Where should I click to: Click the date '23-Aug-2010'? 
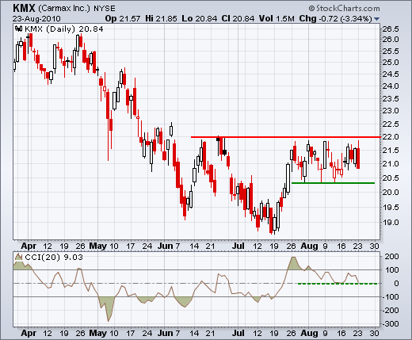click(36, 19)
